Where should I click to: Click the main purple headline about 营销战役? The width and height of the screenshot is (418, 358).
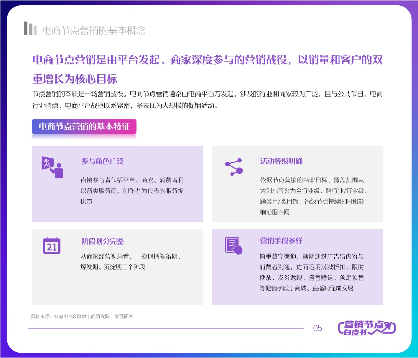[206, 68]
